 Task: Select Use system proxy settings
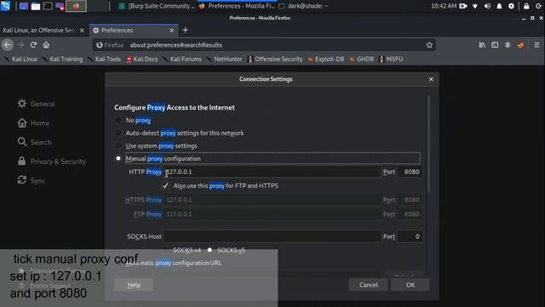pos(118,146)
